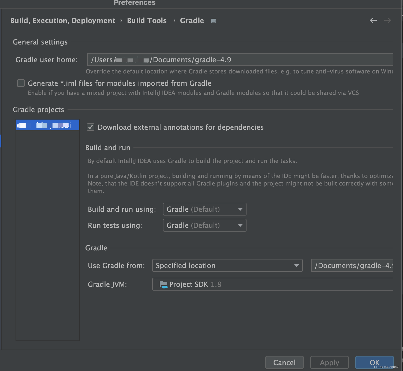Click the Gradle projects heading
Image resolution: width=403 pixels, height=371 pixels.
(x=38, y=110)
